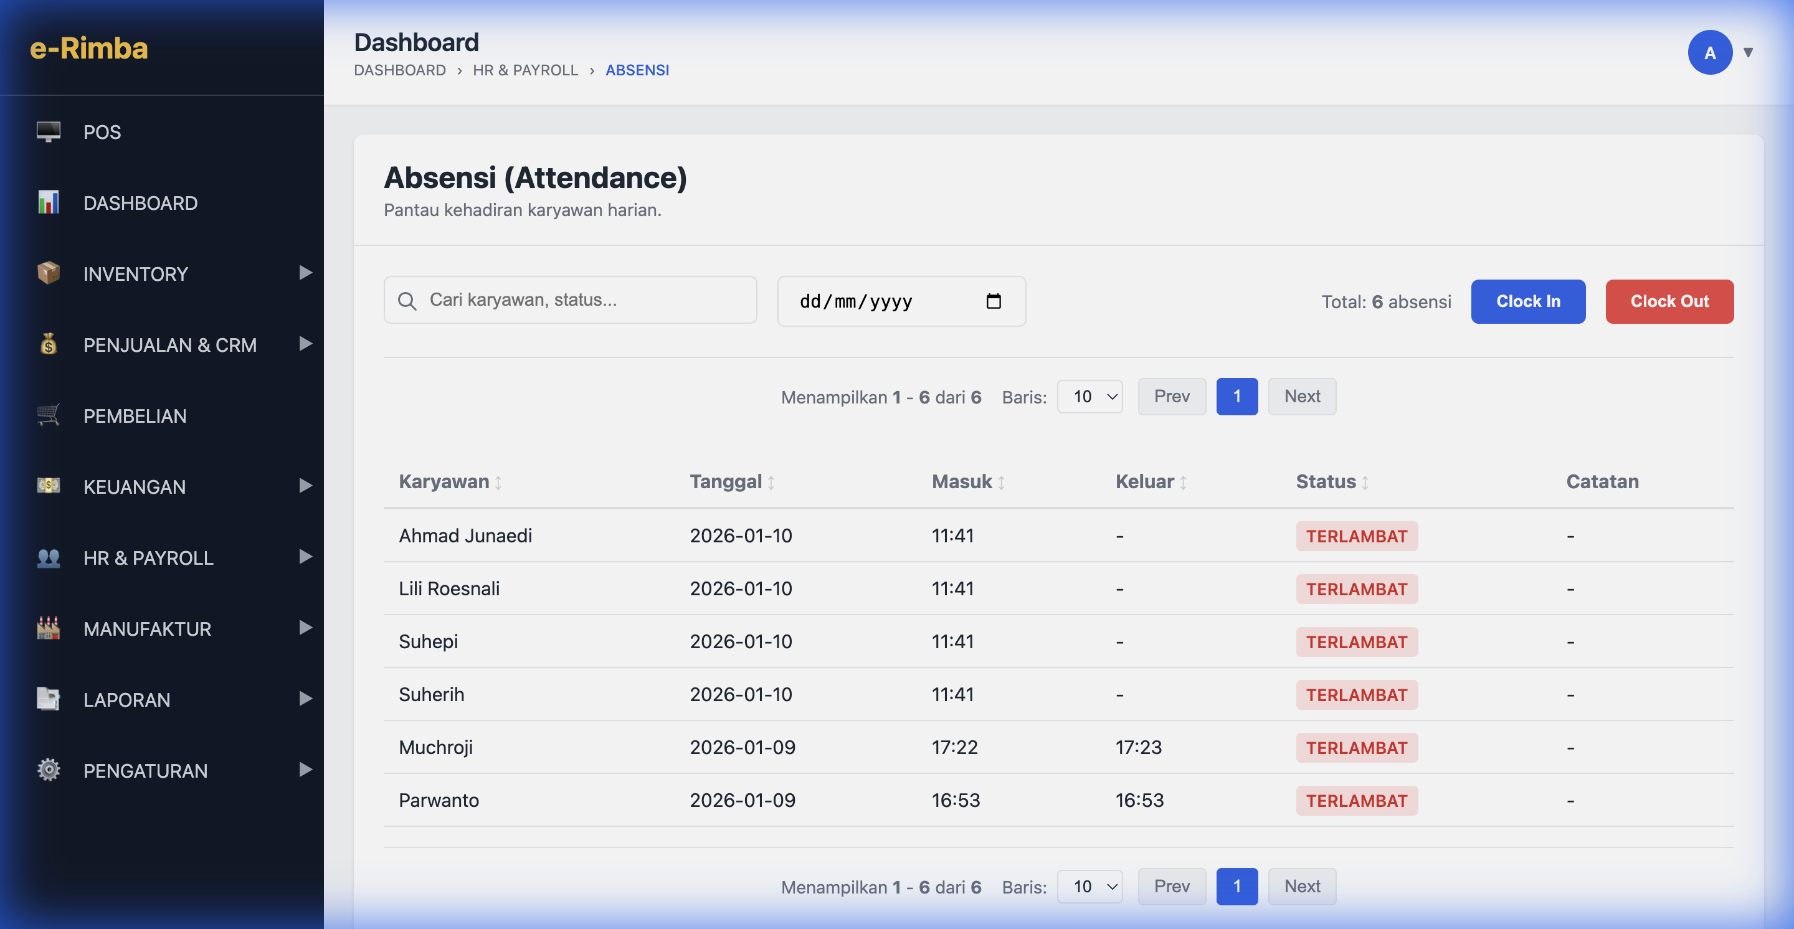
Task: Select the ABSENSI breadcrumb tab
Action: coord(637,70)
